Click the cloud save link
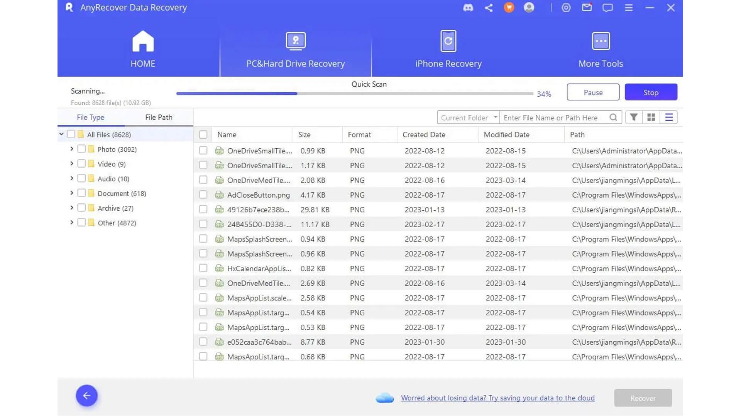The image size is (741, 416). pos(498,398)
